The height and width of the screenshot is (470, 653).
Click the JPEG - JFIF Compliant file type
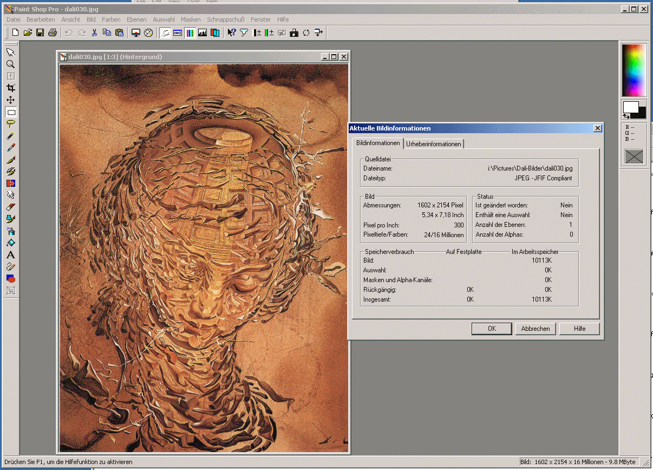[543, 178]
